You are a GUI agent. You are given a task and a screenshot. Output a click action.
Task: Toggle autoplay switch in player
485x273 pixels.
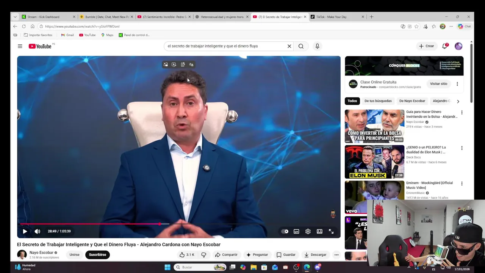(x=285, y=231)
